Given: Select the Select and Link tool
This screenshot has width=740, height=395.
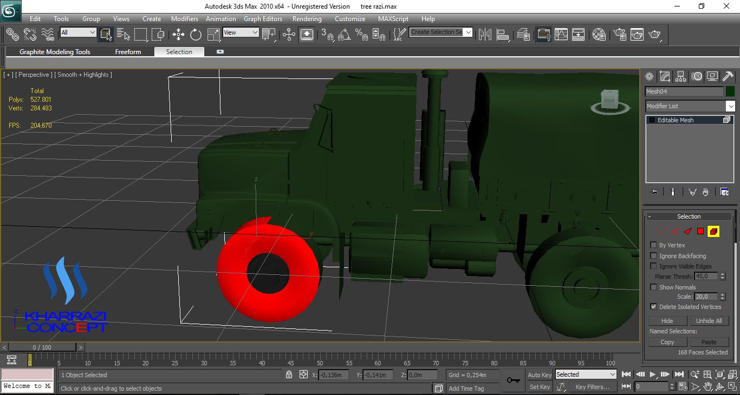Looking at the screenshot, I should coord(12,35).
